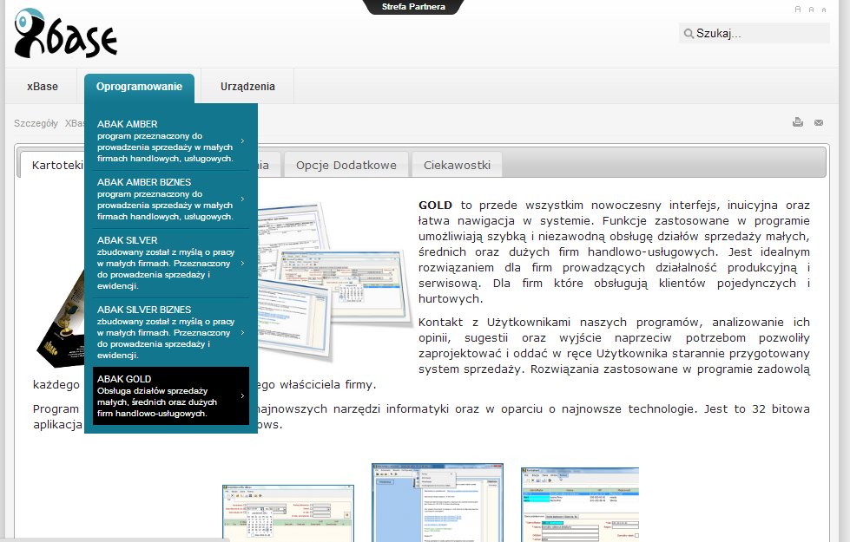Switch to the Ciekawostki tab

point(457,165)
